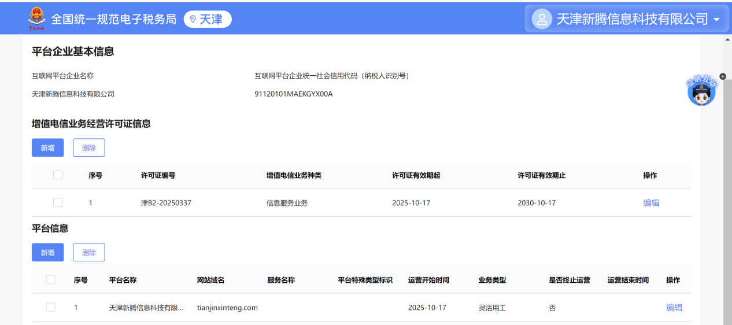Check the row for tianjinxinteng.com
The image size is (732, 325).
(x=51, y=307)
